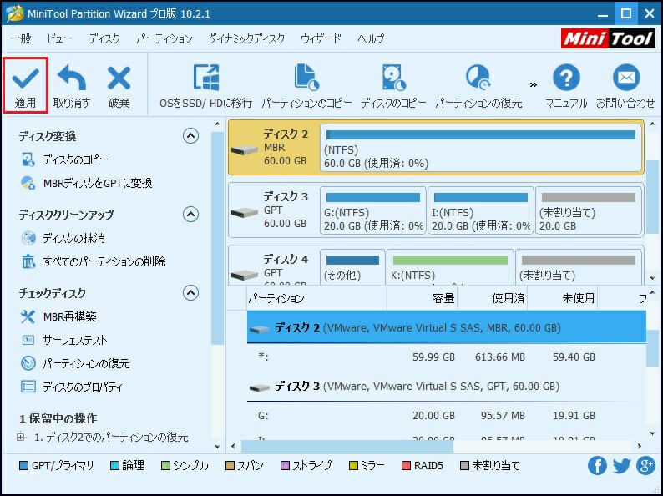Select ディスク 2 in the disk map
Image resolution: width=663 pixels, height=496 pixels.
[273, 147]
